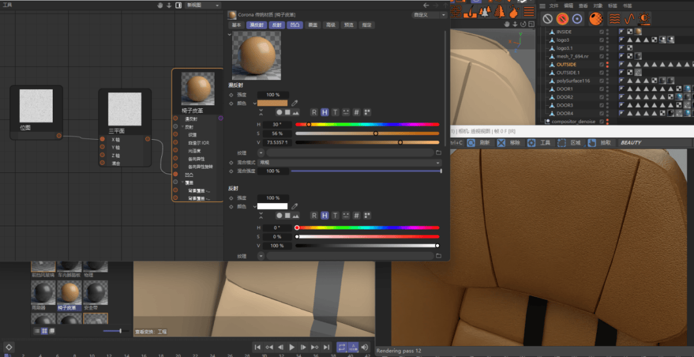
Task: Toggle visibility dots for the OUTSIDE object
Action: [x=607, y=65]
